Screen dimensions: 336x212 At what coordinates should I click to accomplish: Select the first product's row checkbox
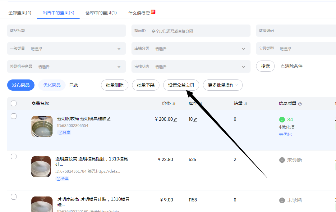click(x=14, y=116)
